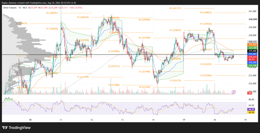260x133 pixels.
Task: Click the orange 236,042 price tag
Action: pyautogui.click(x=252, y=45)
